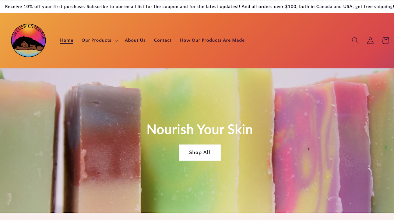Open the shopping cart icon
The image size is (394, 220).
click(385, 41)
